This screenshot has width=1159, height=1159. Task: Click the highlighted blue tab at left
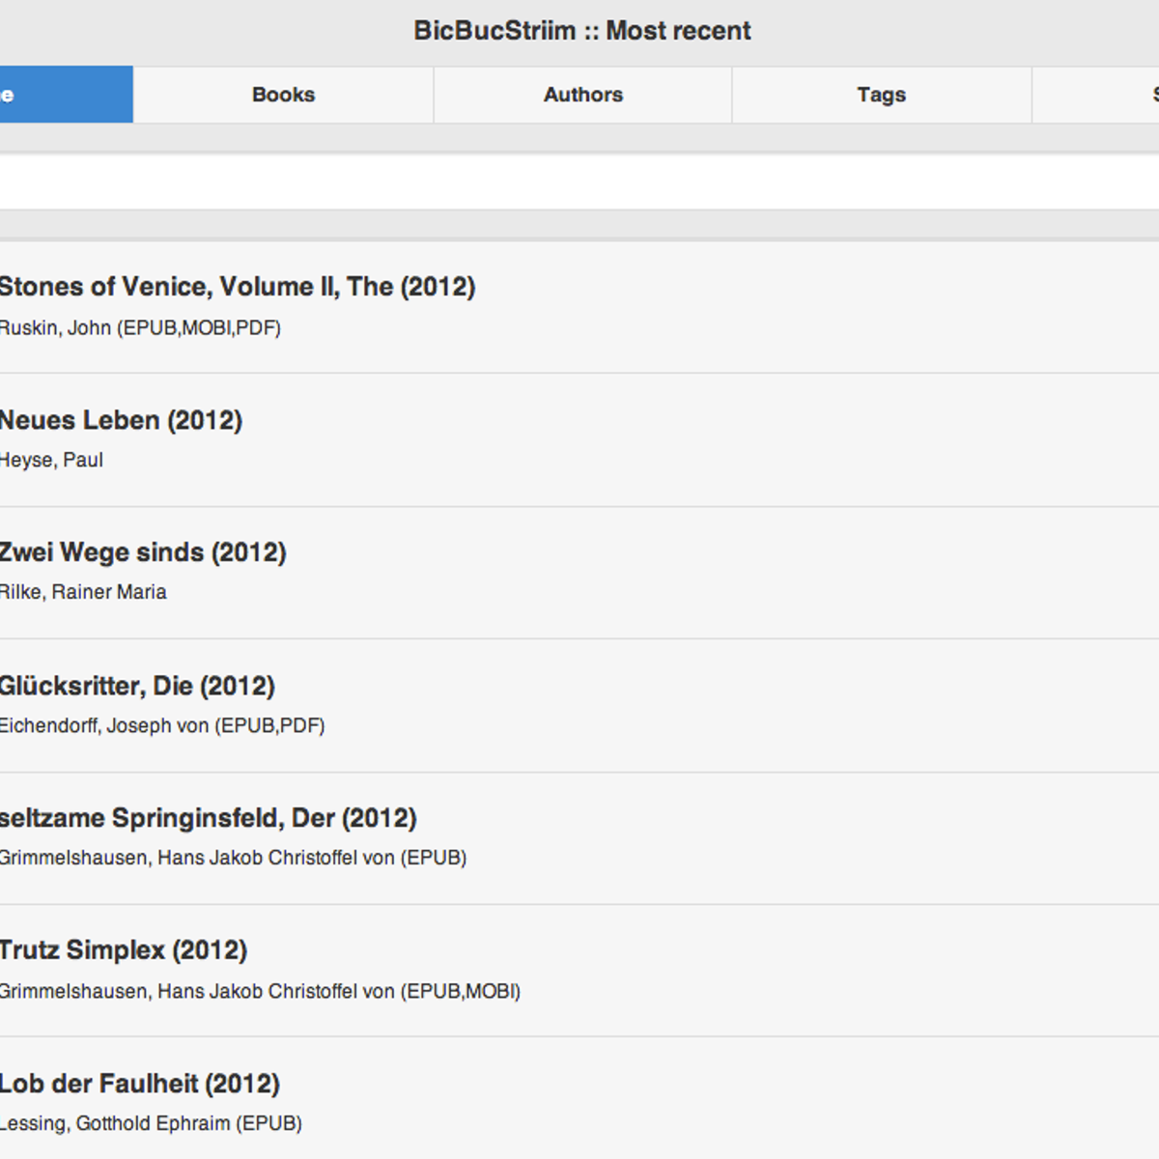[66, 95]
